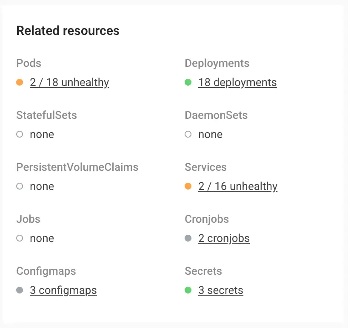
Task: Click the green Secrets status indicator
Action: coord(188,290)
